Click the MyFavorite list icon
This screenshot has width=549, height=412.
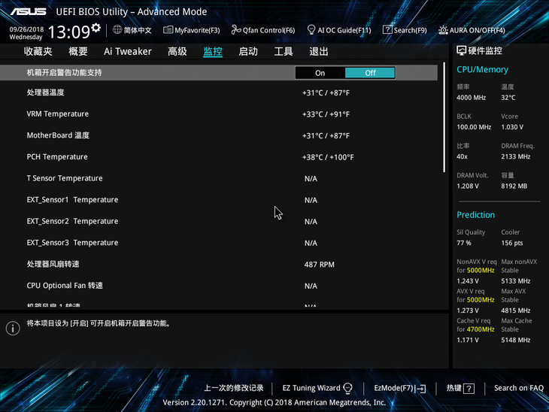[x=168, y=30]
